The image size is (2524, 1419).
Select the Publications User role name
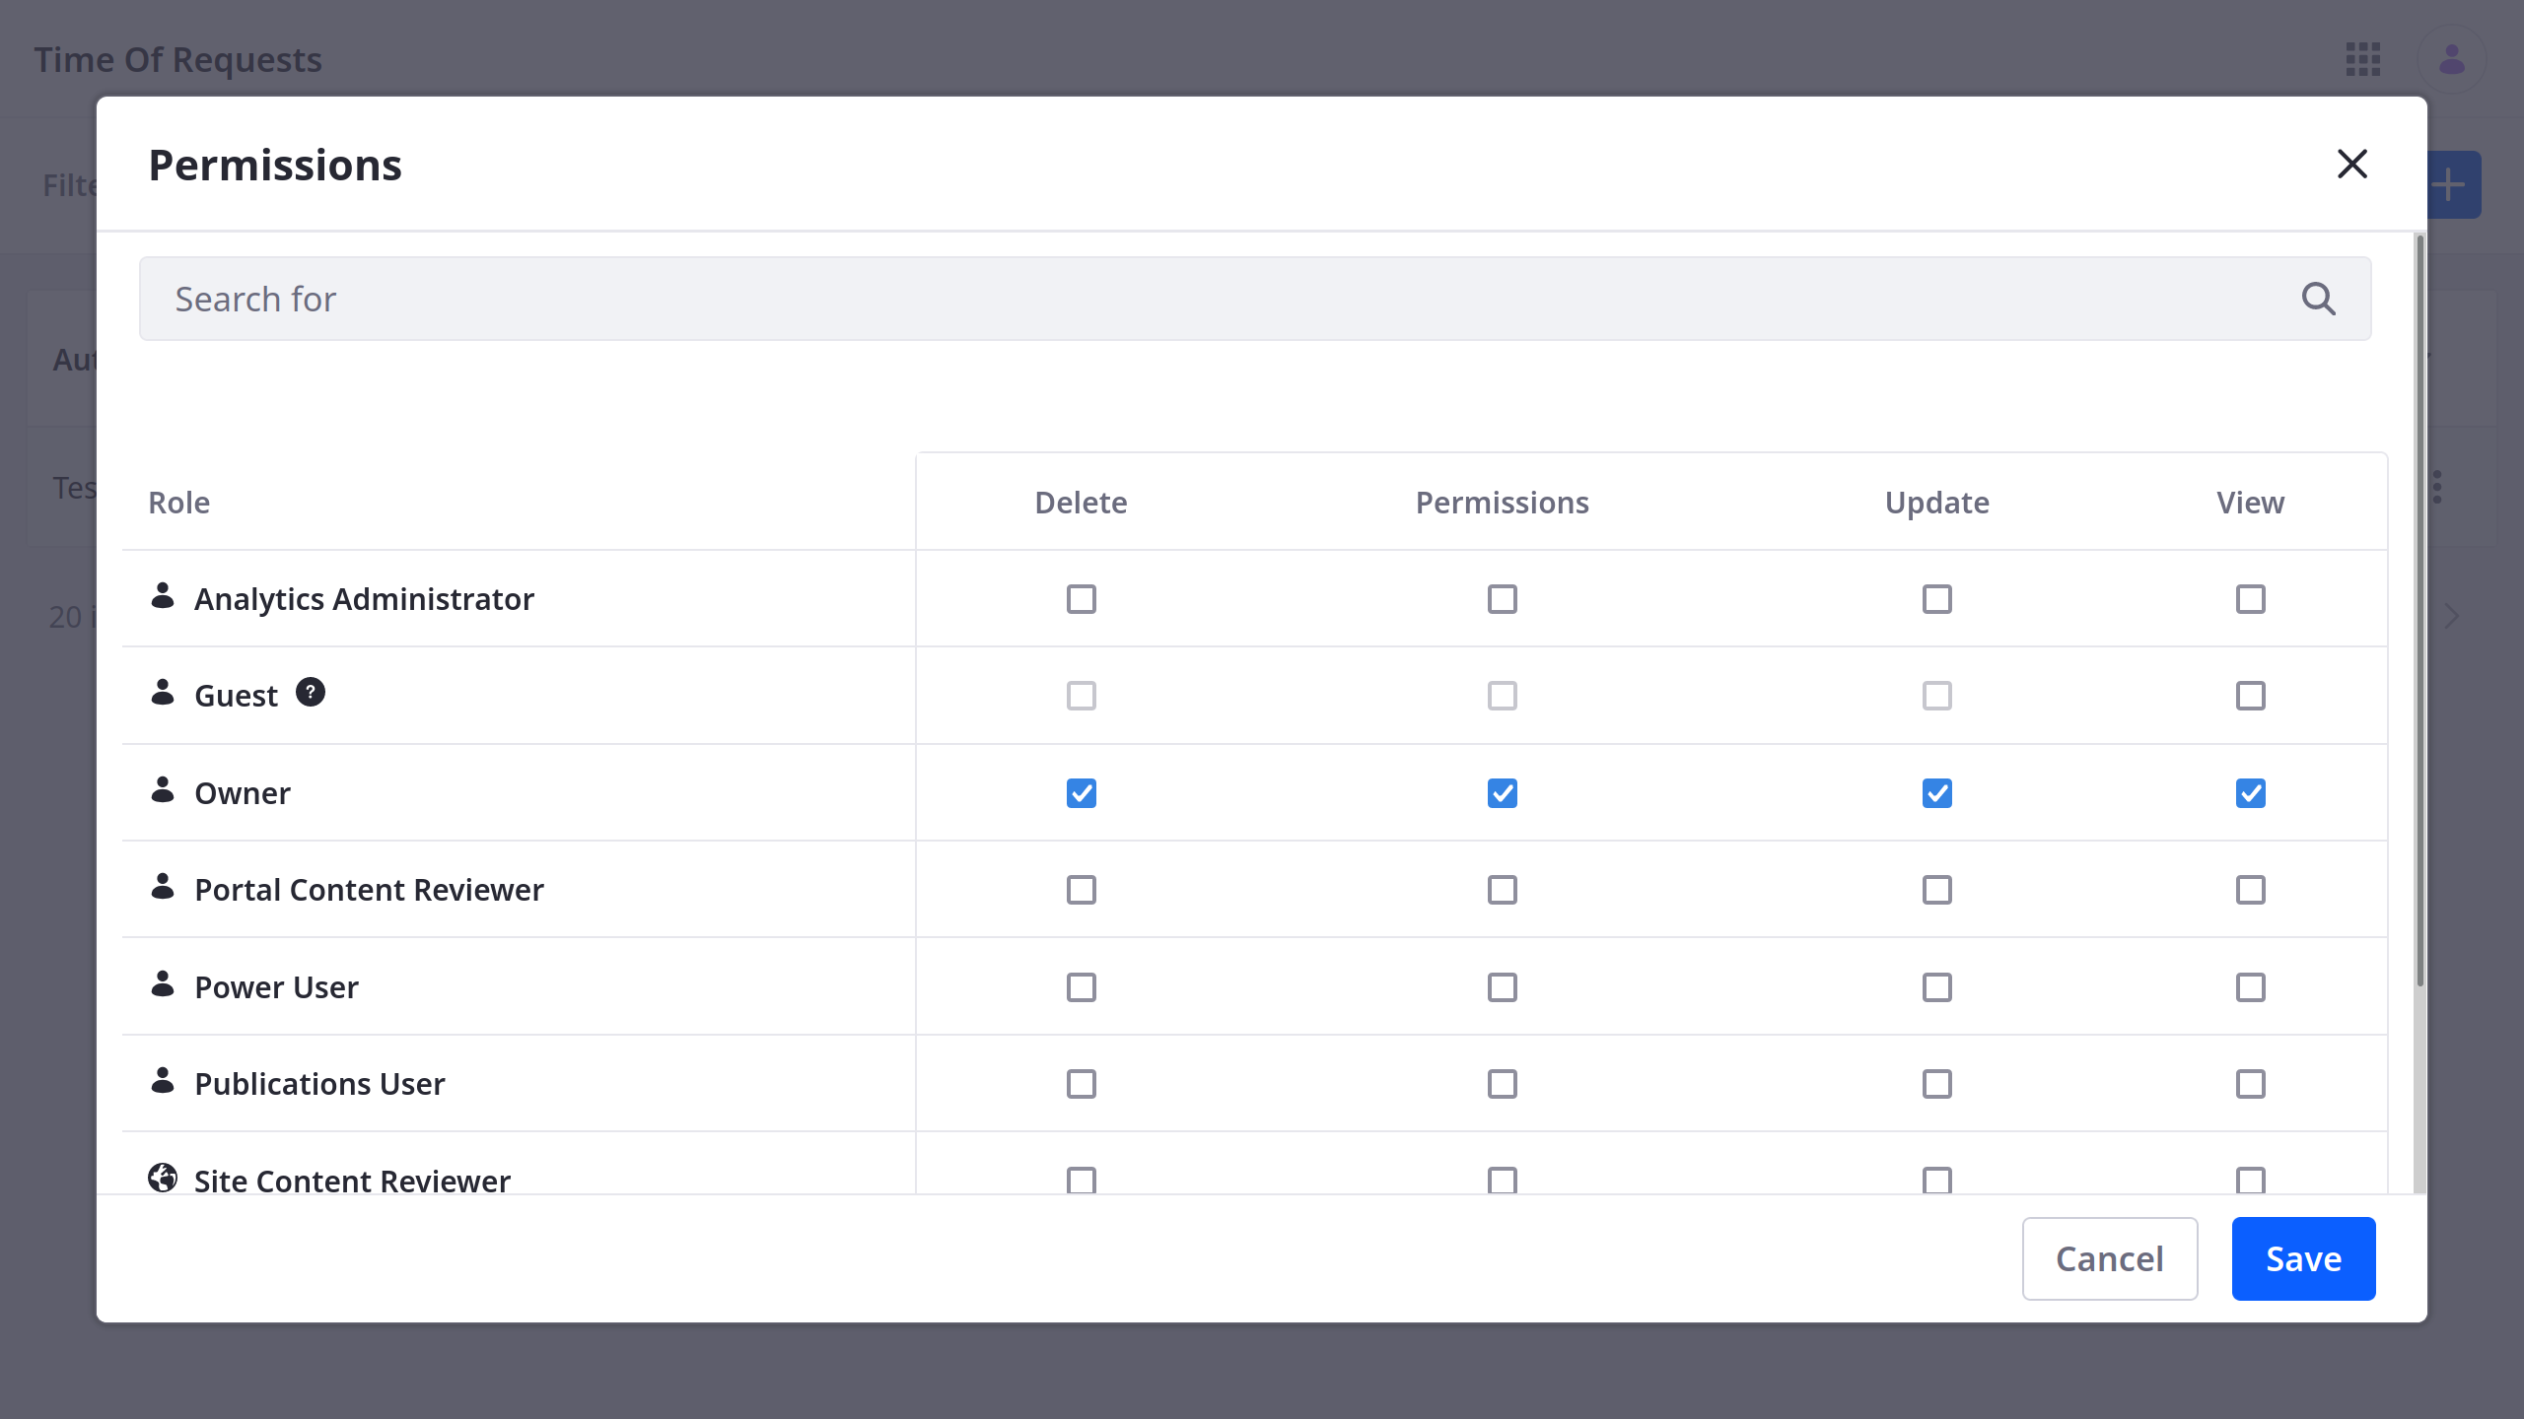pyautogui.click(x=320, y=1084)
